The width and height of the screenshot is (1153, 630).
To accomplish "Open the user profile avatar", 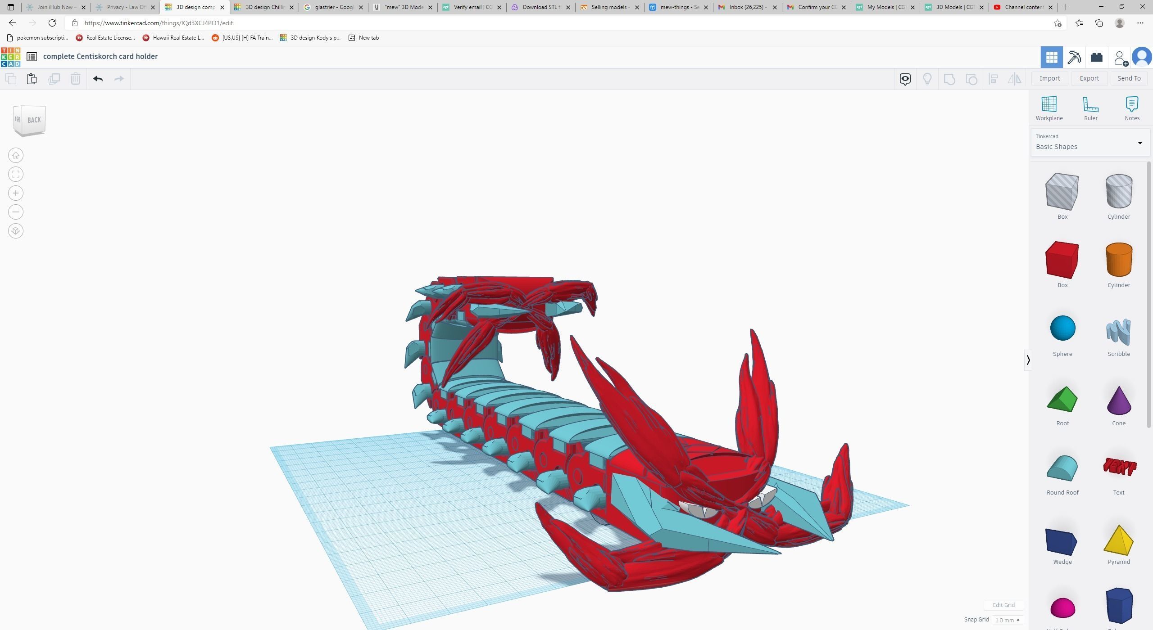I will (1142, 57).
